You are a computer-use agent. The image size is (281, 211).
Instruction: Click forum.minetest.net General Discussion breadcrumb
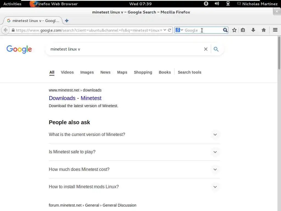[92, 205]
